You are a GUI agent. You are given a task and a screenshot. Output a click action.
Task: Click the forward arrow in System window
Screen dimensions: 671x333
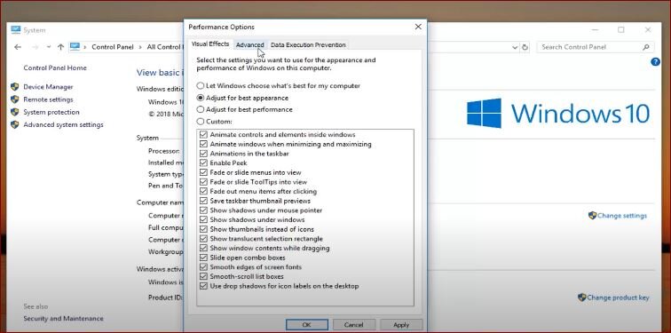coord(36,47)
